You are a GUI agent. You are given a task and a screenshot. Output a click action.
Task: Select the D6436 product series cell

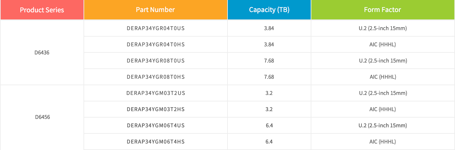(42, 52)
